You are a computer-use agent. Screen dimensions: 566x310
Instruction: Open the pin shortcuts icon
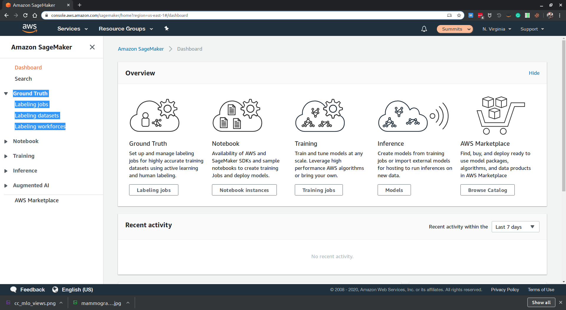tap(167, 29)
